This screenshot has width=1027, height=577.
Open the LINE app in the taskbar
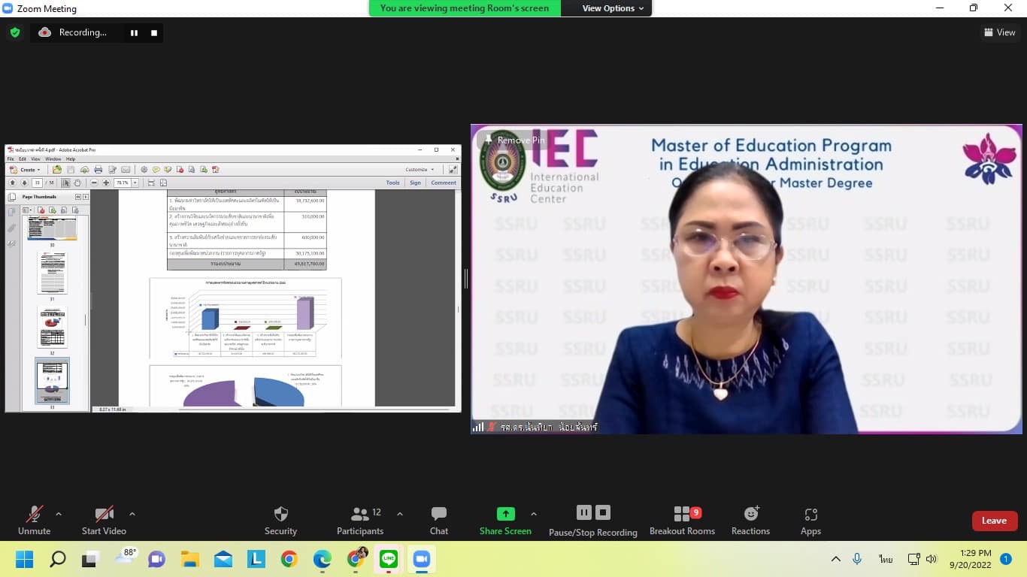pyautogui.click(x=389, y=559)
